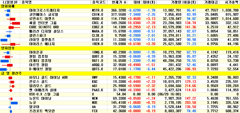Viewport: 240px width, 113px height.
Task: Select 뉴몬트 마이닝 stock name
Action: coord(40,98)
